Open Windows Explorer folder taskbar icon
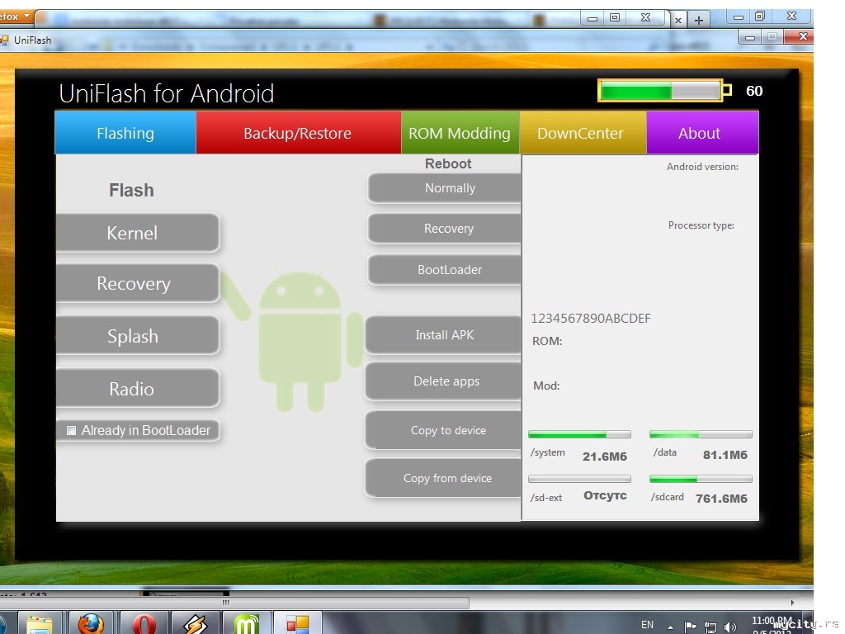The height and width of the screenshot is (634, 845). (40, 623)
